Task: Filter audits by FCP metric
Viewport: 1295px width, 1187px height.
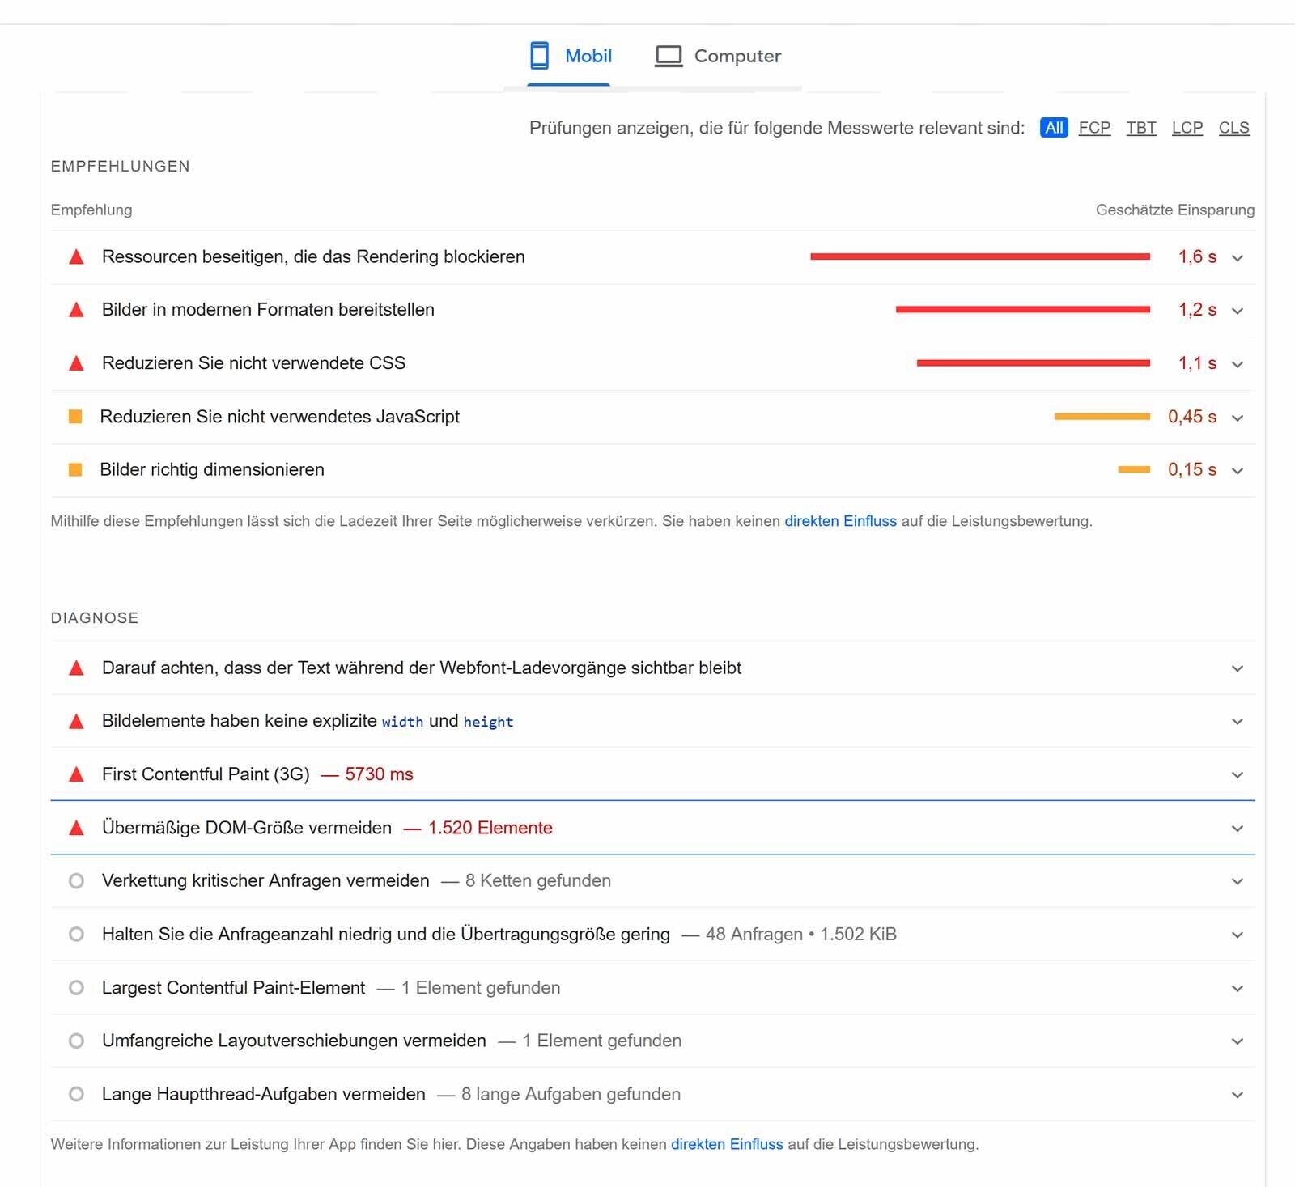Action: pyautogui.click(x=1094, y=128)
